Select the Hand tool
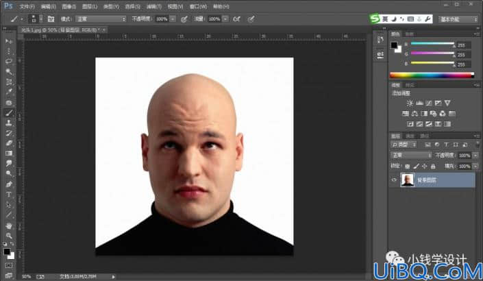This screenshot has width=483, height=281. click(x=9, y=225)
